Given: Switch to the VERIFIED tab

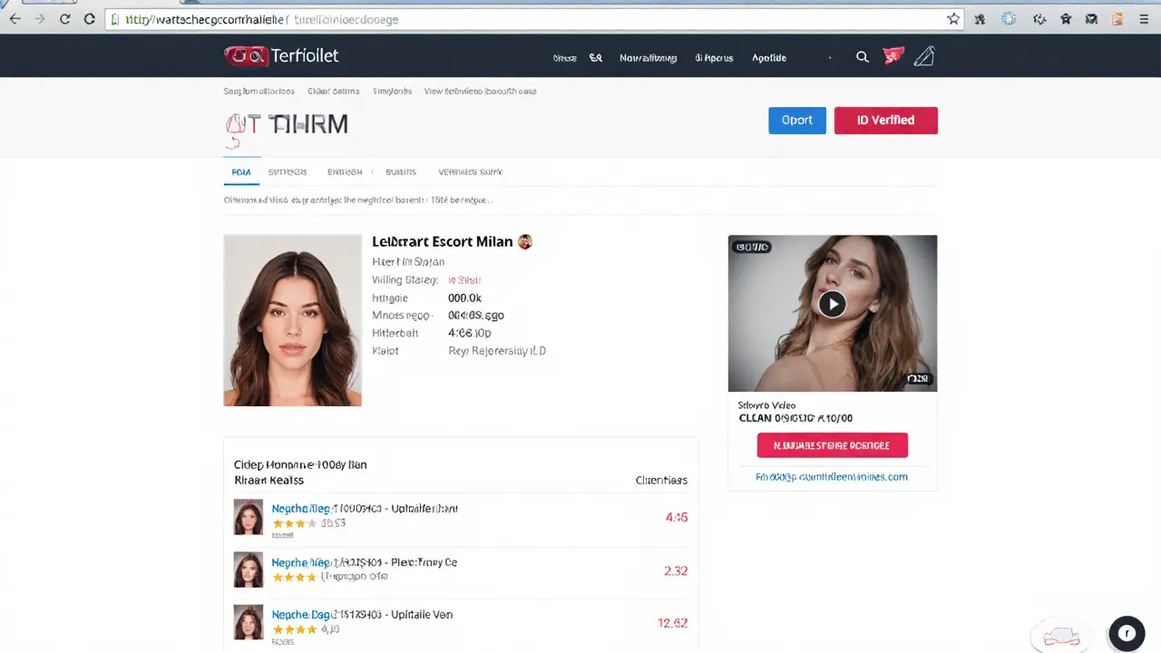Looking at the screenshot, I should [x=470, y=171].
